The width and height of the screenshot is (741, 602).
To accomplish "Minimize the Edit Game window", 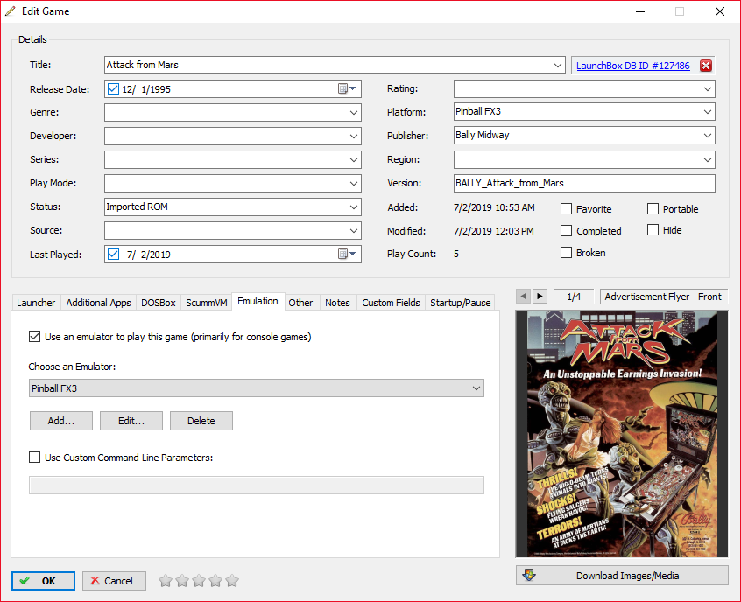I will click(640, 11).
